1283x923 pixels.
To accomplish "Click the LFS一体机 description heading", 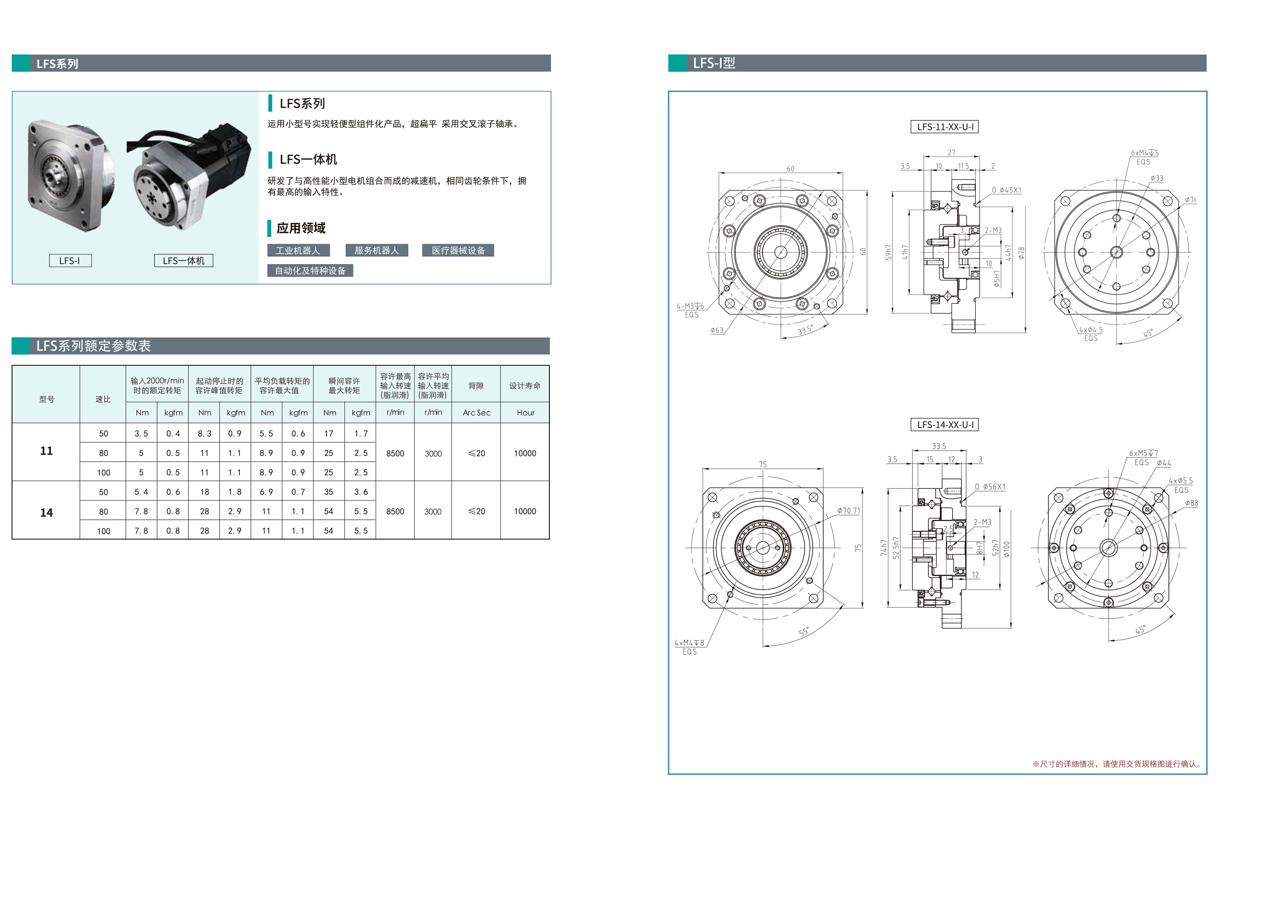I will coord(308,160).
